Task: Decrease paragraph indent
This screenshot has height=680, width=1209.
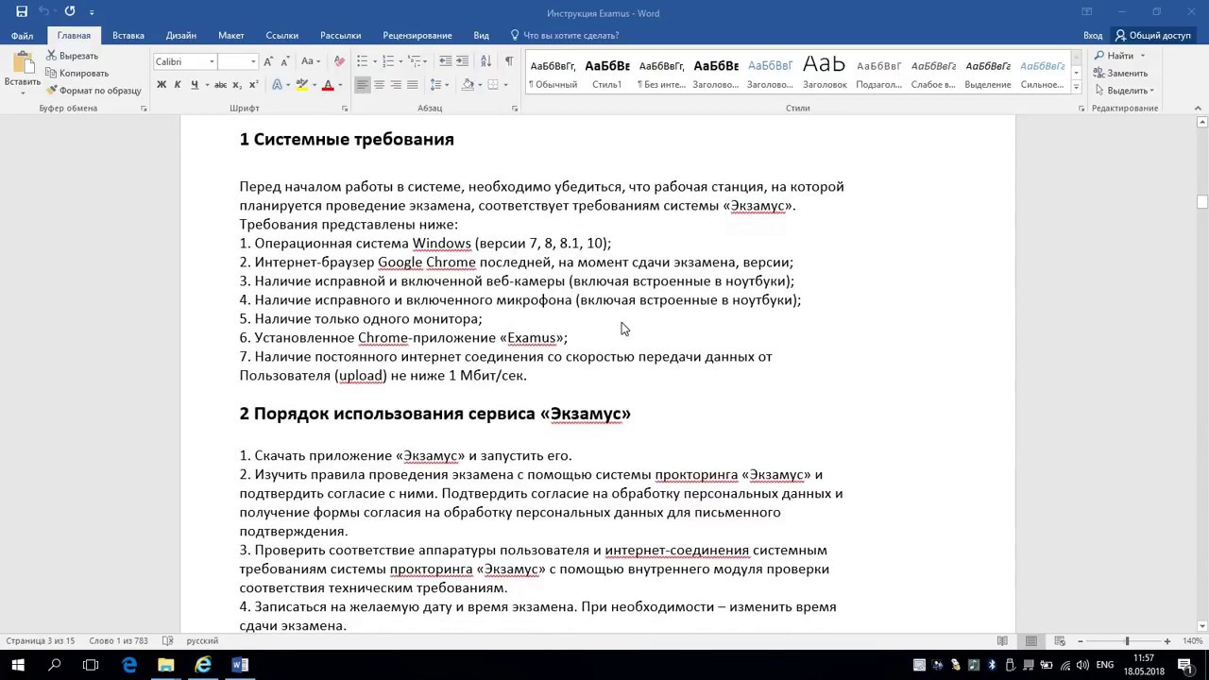Action: (x=445, y=61)
